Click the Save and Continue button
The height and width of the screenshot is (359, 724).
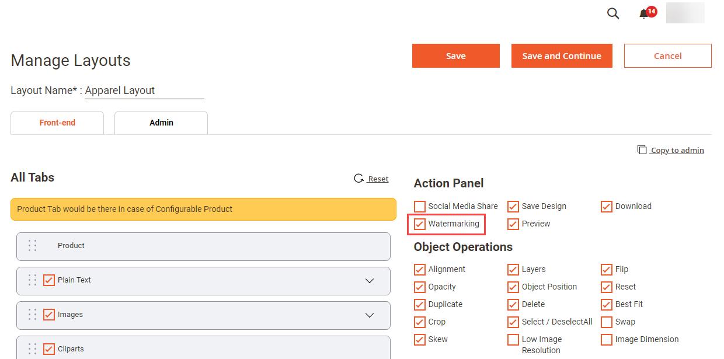561,55
